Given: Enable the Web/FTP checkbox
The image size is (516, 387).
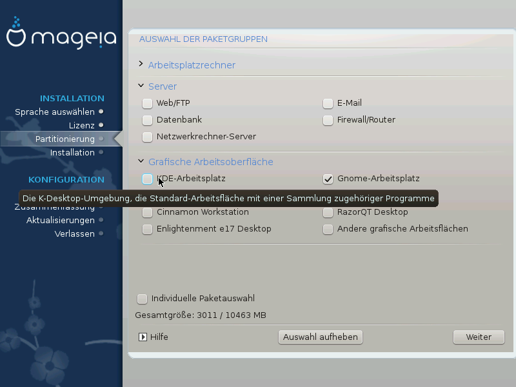Looking at the screenshot, I should 147,103.
